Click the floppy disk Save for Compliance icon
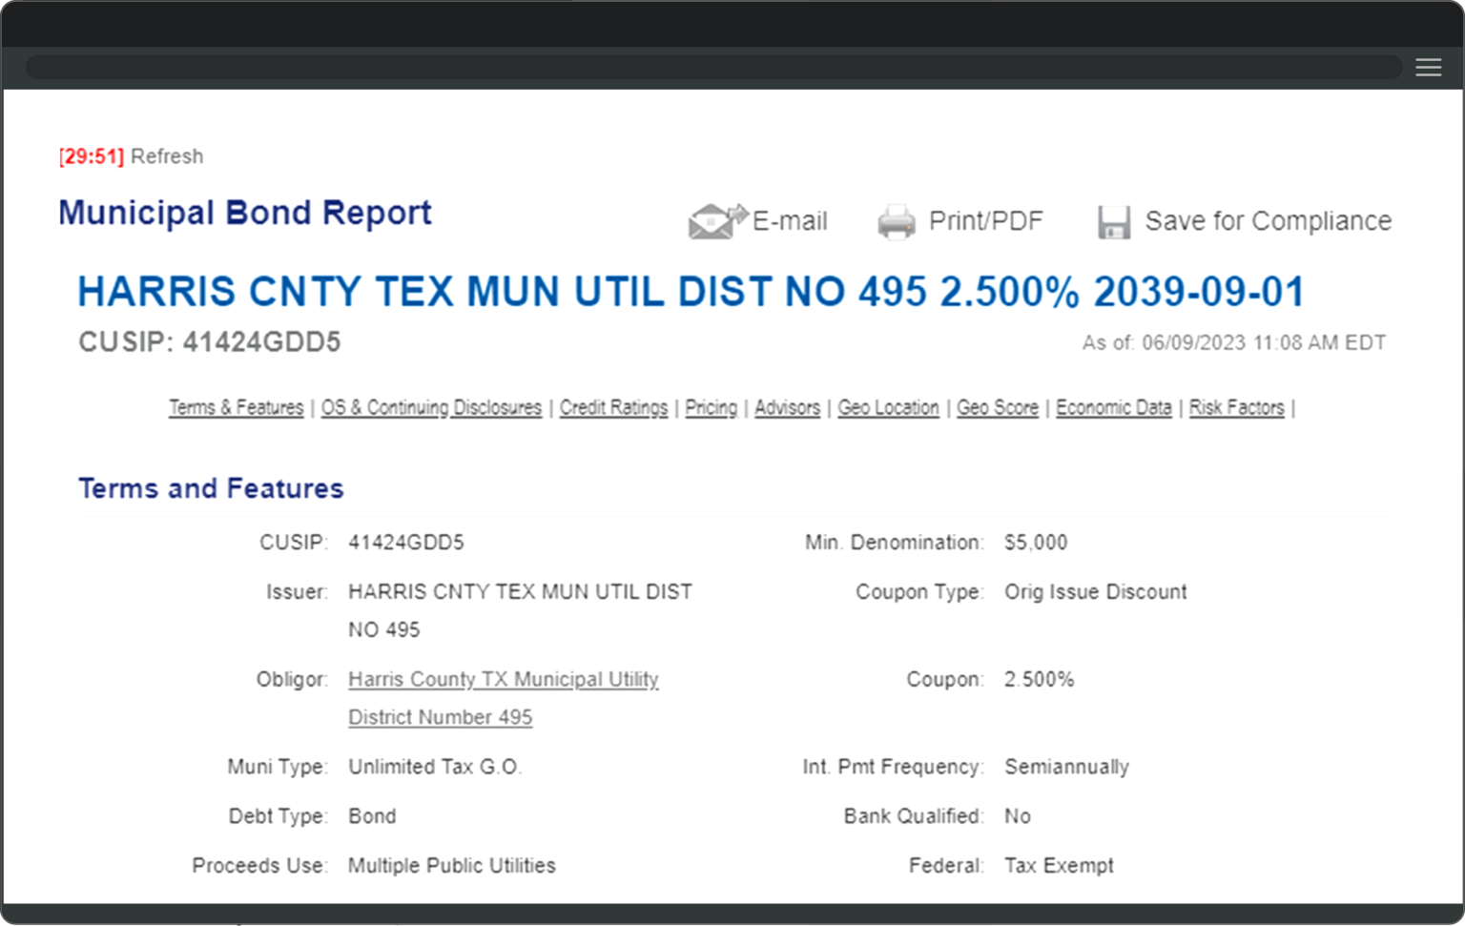 pyautogui.click(x=1113, y=221)
